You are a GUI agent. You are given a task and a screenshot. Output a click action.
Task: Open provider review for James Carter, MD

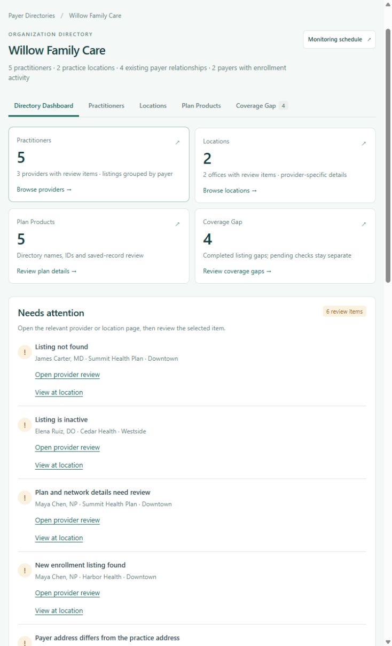[67, 375]
